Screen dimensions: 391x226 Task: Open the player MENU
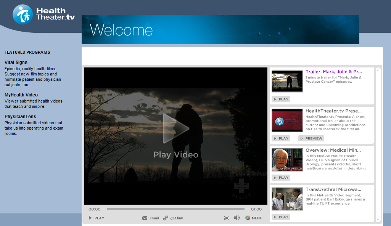[257, 218]
